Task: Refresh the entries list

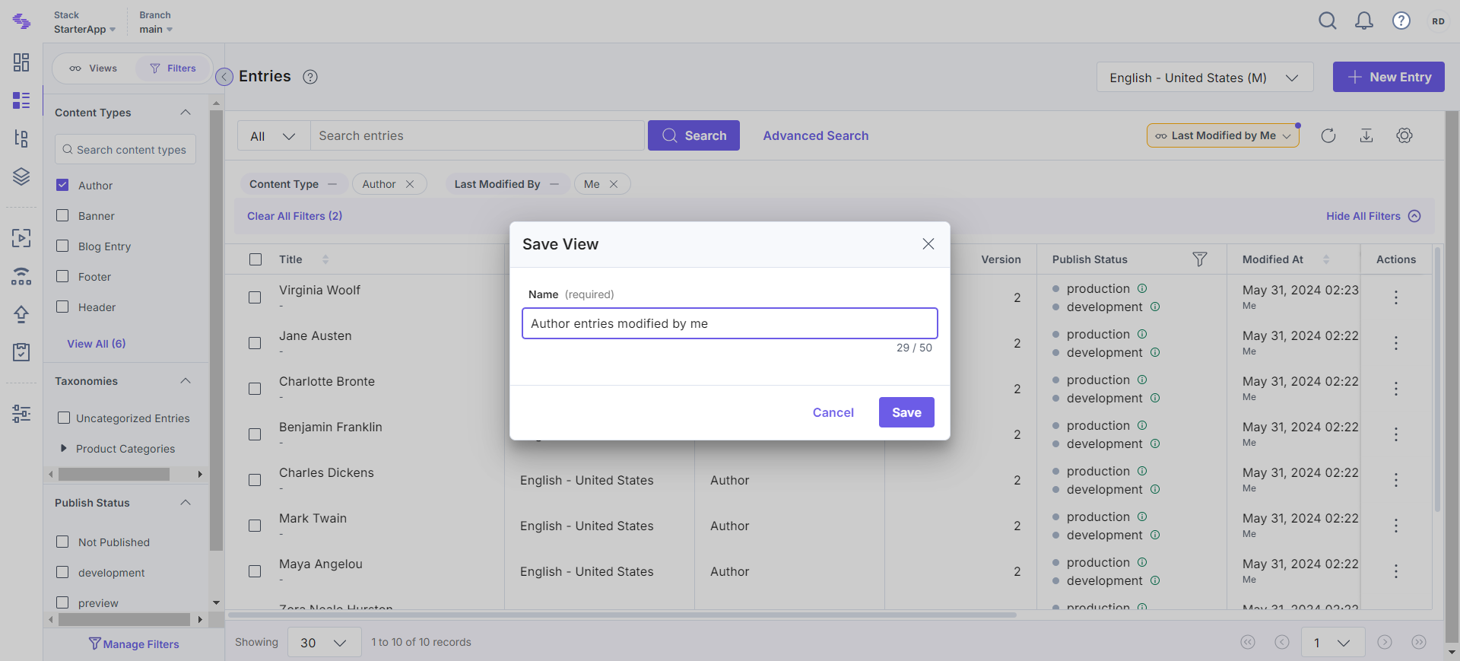Action: [x=1328, y=135]
